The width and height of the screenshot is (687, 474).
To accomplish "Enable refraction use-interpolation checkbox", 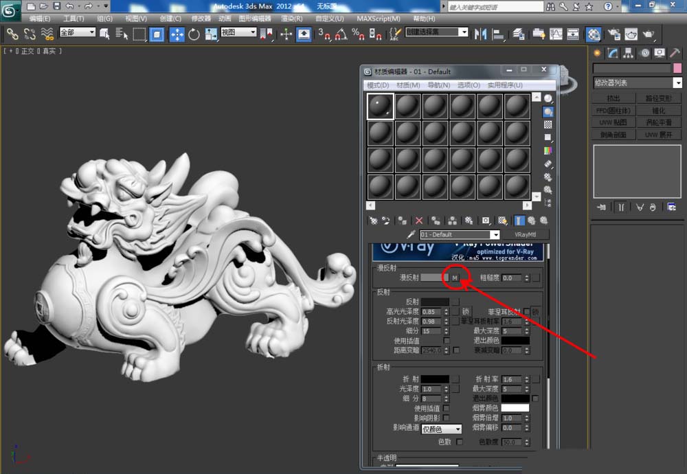I will [446, 408].
